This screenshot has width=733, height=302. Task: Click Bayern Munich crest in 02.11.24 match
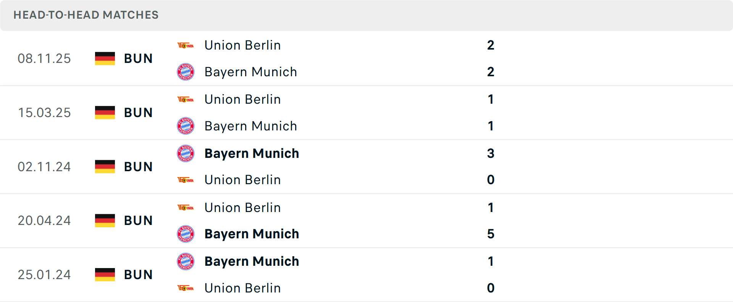pyautogui.click(x=186, y=153)
